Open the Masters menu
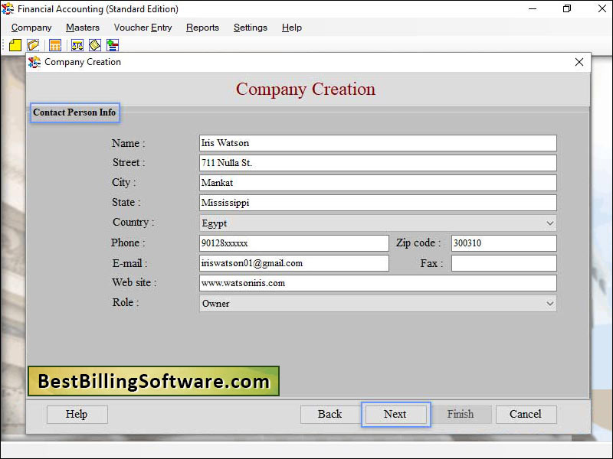 click(82, 28)
